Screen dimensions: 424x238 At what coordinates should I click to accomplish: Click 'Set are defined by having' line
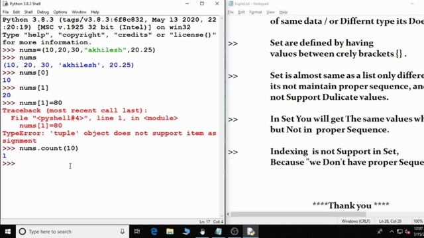tap(322, 43)
